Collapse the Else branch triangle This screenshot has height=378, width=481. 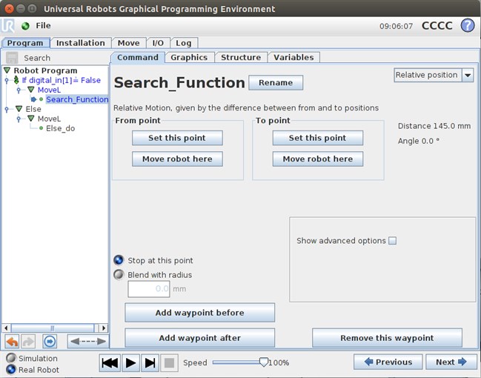pyautogui.click(x=19, y=109)
